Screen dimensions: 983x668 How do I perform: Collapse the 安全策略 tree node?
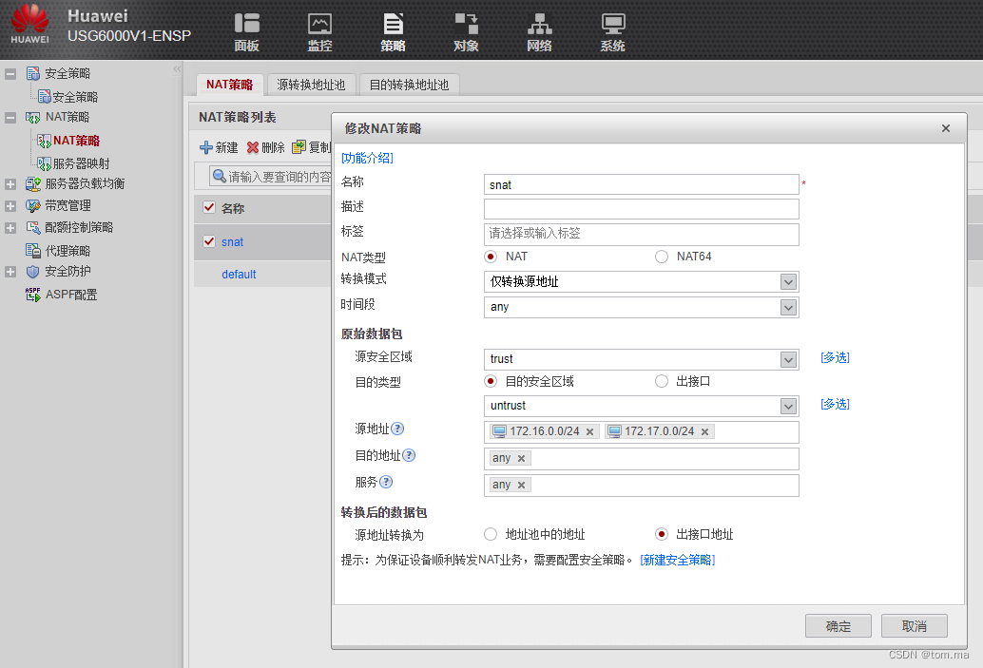[10, 74]
